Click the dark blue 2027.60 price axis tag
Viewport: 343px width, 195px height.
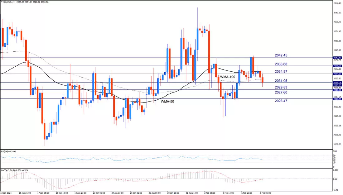point(337,90)
